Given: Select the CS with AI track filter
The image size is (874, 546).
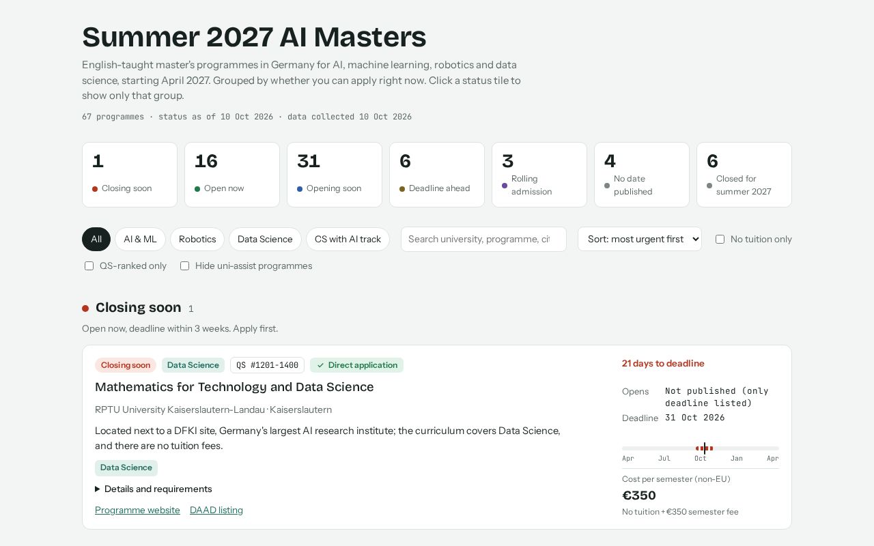Looking at the screenshot, I should 348,239.
